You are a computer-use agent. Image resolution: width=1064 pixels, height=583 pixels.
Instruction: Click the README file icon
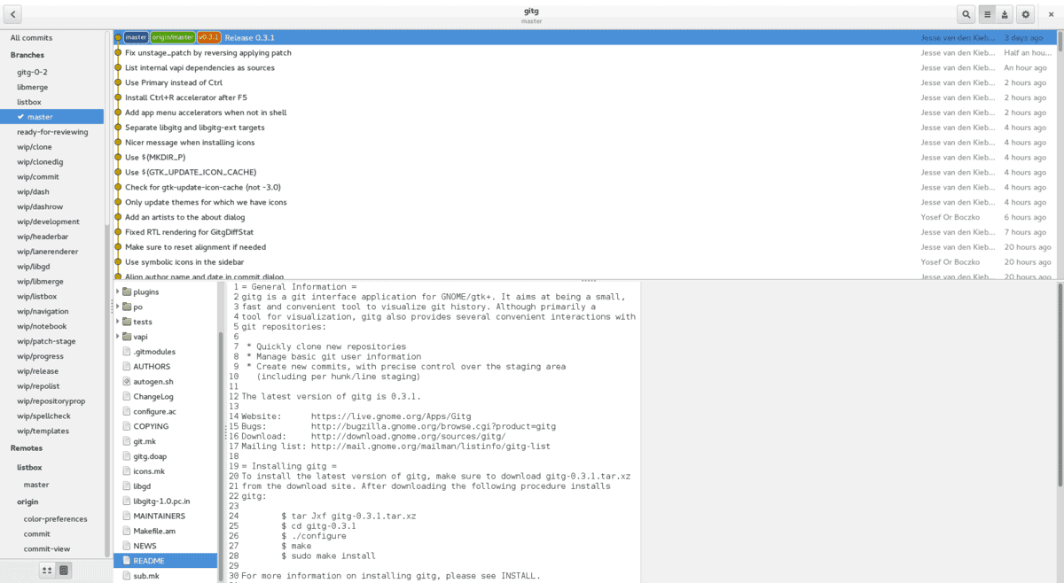pyautogui.click(x=126, y=561)
